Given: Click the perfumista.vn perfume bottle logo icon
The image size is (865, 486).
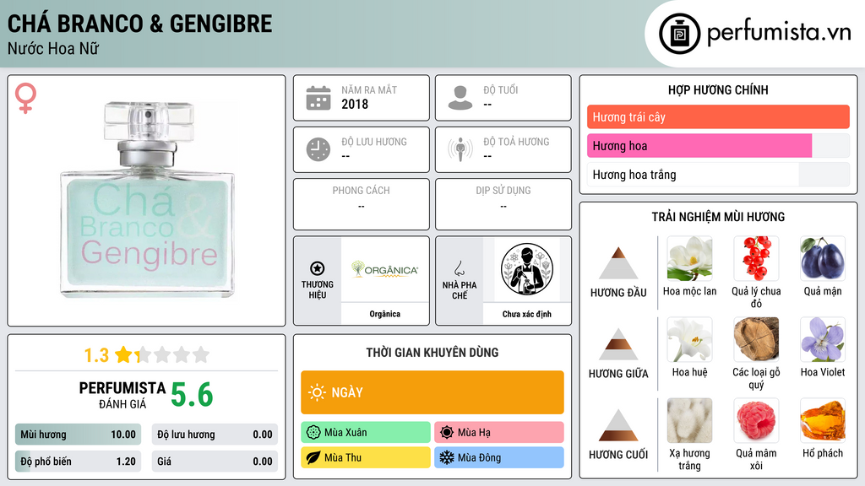Looking at the screenshot, I should click(x=679, y=34).
